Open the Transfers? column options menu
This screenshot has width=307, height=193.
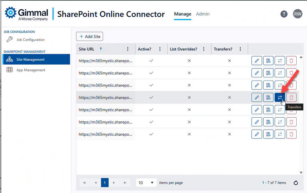click(x=240, y=49)
